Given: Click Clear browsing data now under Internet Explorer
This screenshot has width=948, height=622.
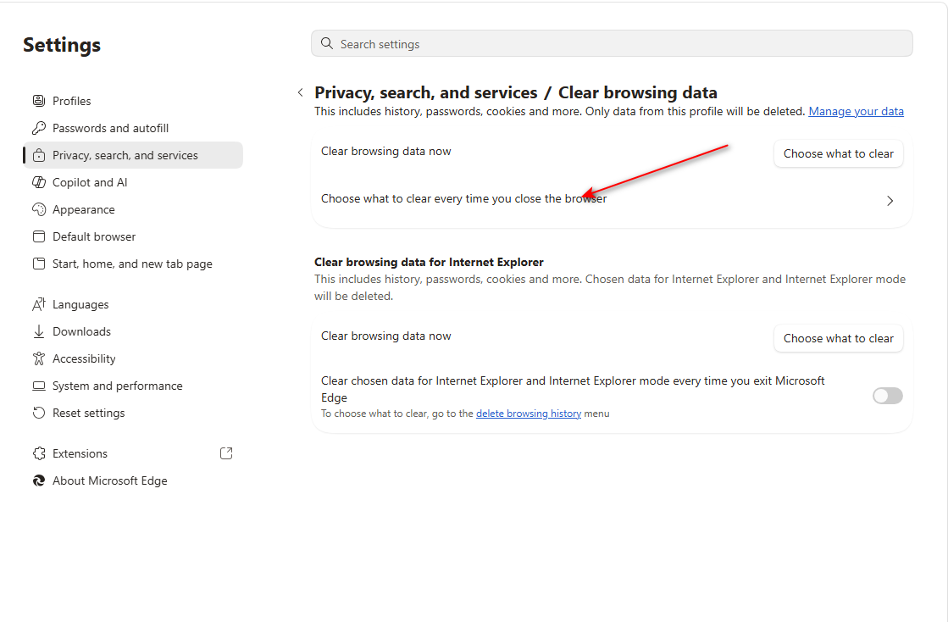Looking at the screenshot, I should (385, 336).
